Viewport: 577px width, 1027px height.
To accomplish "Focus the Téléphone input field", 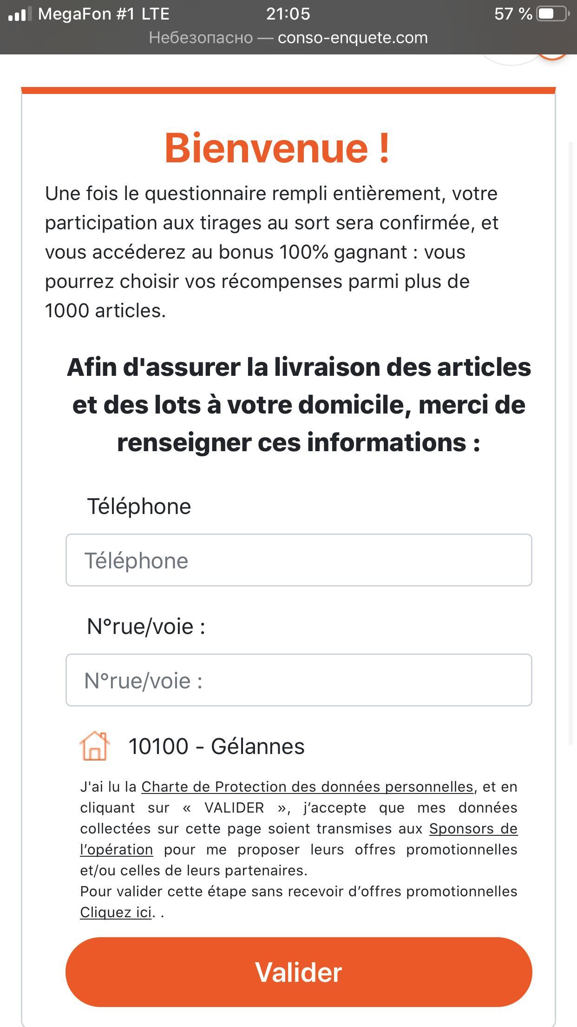I will point(299,560).
